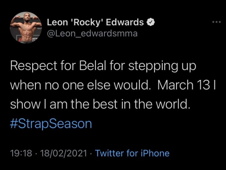Screen dimensions: 226x170
Task: Click the blue verified badge icon
Action: point(151,22)
